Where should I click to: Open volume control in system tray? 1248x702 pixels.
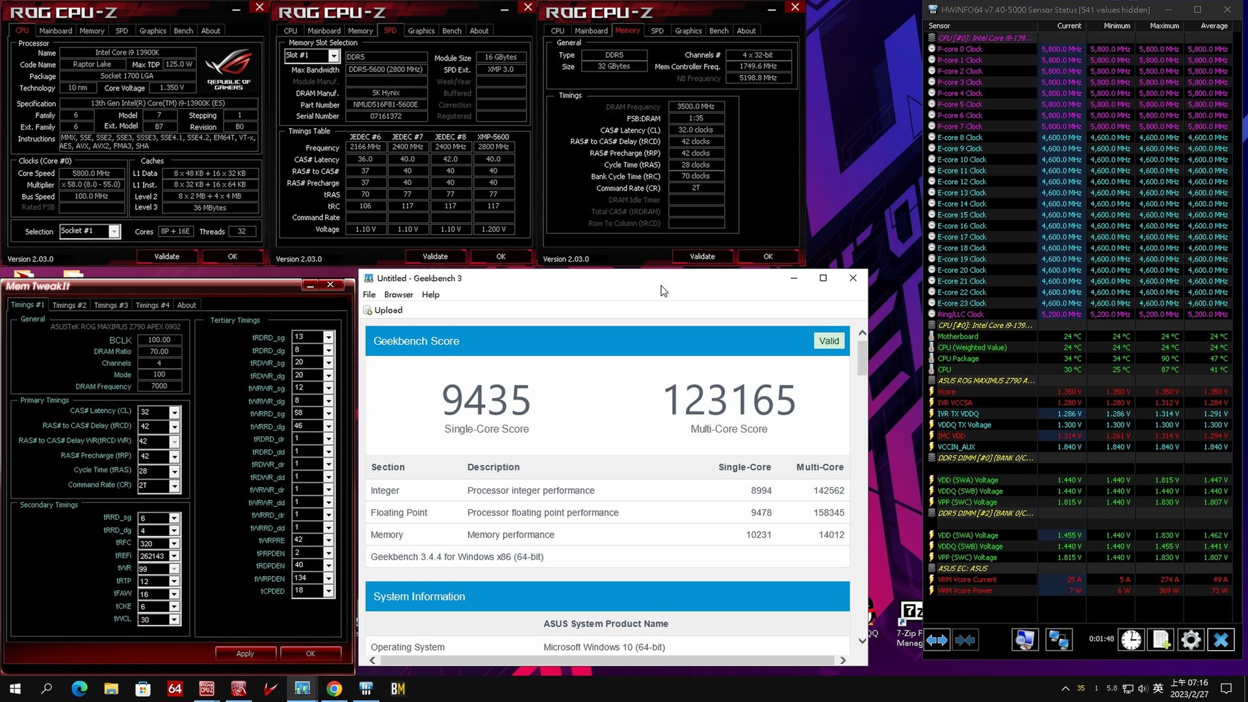pos(1143,688)
